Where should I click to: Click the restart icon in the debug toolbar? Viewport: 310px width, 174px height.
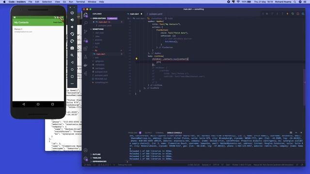pos(293,14)
